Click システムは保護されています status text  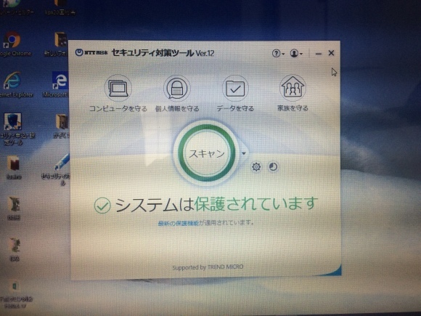(216, 204)
